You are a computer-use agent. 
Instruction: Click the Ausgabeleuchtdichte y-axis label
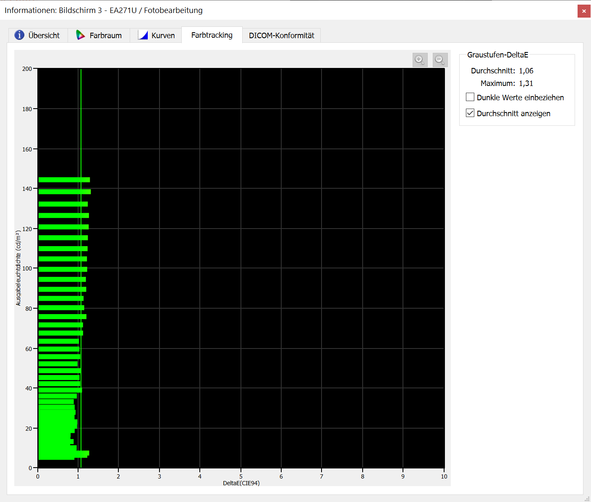click(18, 268)
